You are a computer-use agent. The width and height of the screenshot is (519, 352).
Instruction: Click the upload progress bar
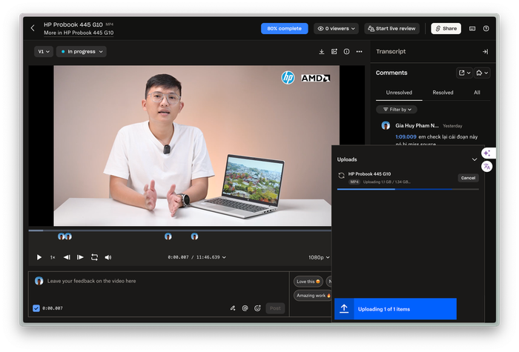tap(408, 189)
